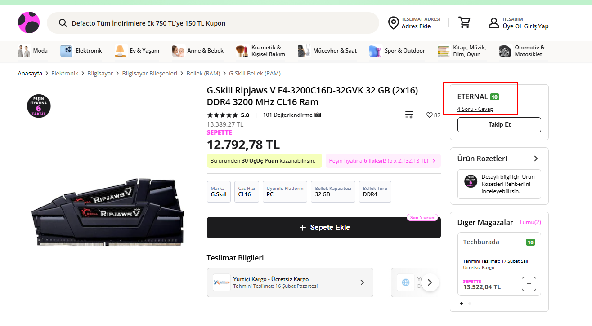
Task: Click the Son 5 ürün stock label
Action: click(x=422, y=218)
